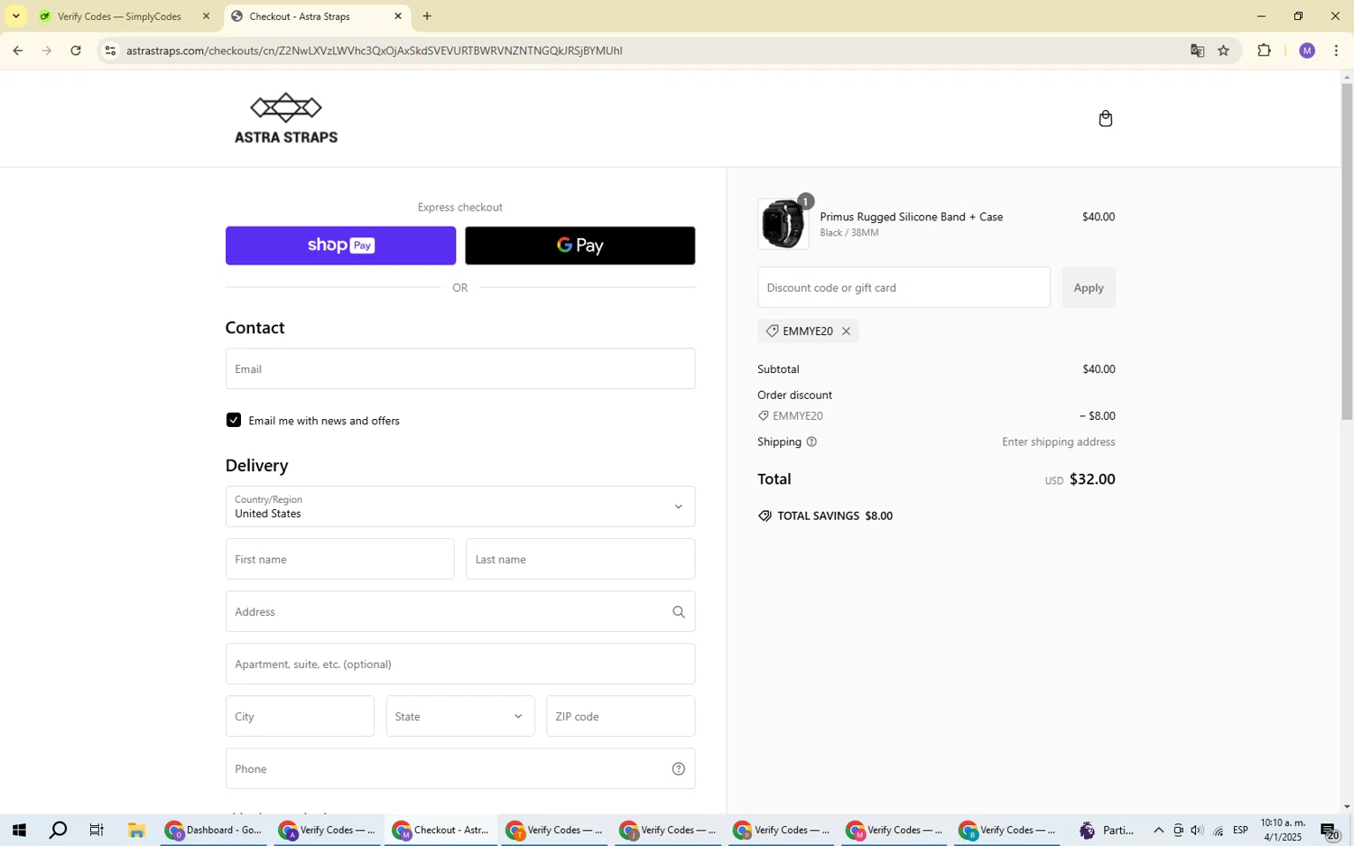1354x846 pixels.
Task: View site information icon in address bar
Action: click(110, 51)
